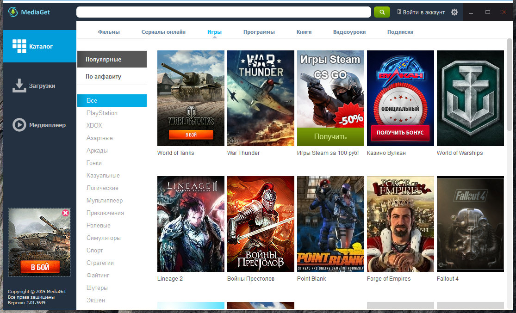516x313 pixels.
Task: Filter games by Спорт
Action: [x=95, y=251]
